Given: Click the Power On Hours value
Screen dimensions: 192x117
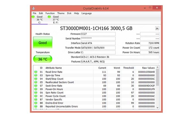Looking at the screenshot, I should [x=150, y=52].
